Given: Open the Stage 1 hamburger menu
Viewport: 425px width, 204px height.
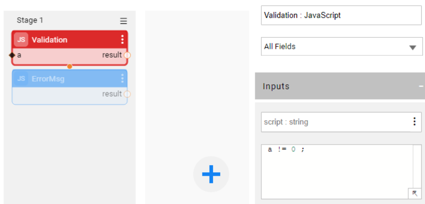Looking at the screenshot, I should pyautogui.click(x=123, y=21).
